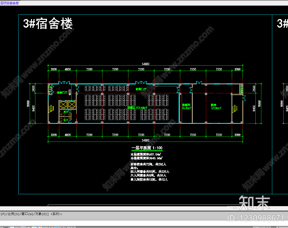Select the left-side 11000 overall height dimension
The image size is (288, 228).
tap(28, 104)
